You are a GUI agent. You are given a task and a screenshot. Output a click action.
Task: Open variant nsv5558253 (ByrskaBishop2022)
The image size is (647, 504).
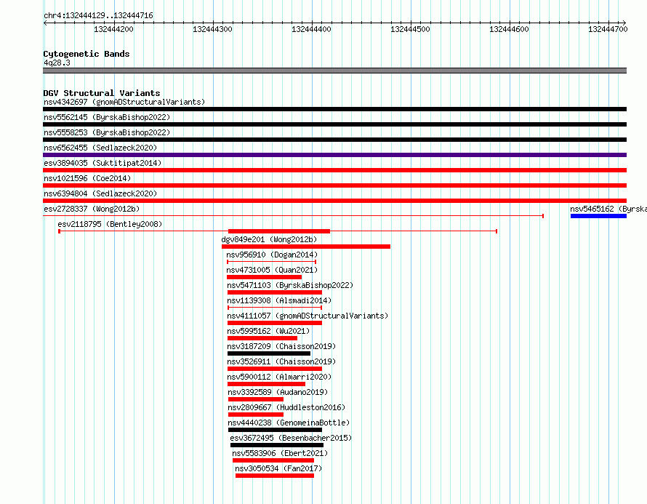(107, 132)
